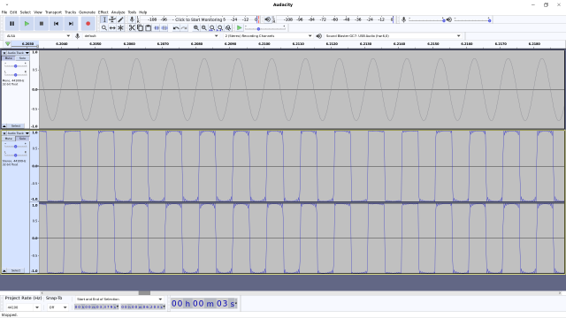Image resolution: width=566 pixels, height=318 pixels.
Task: Select the Envelope tool
Action: point(112,19)
